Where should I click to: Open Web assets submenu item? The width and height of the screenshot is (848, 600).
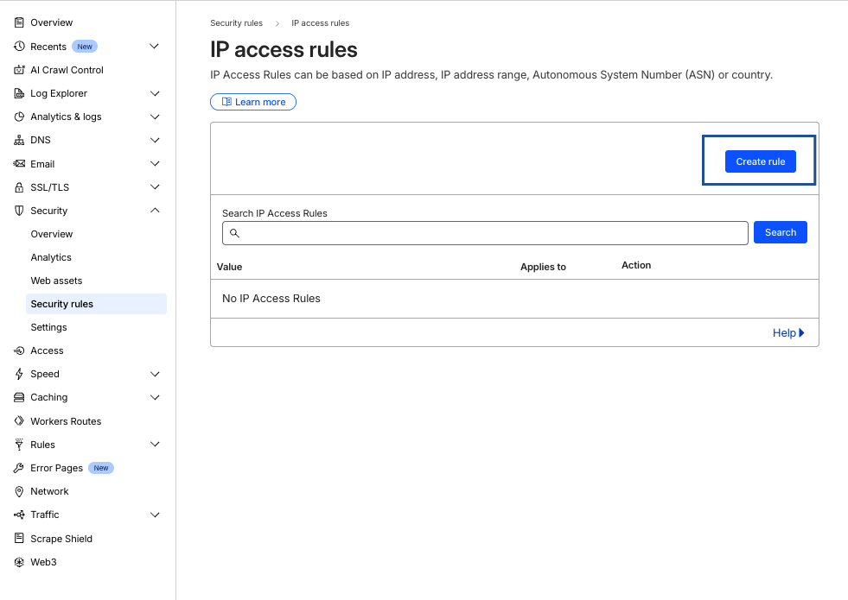coord(56,281)
